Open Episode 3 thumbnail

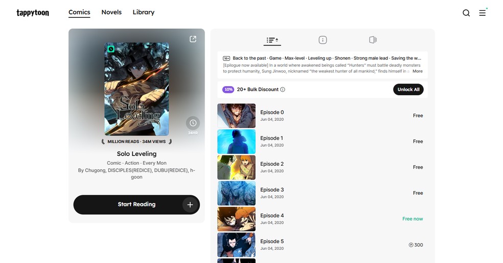click(x=237, y=193)
